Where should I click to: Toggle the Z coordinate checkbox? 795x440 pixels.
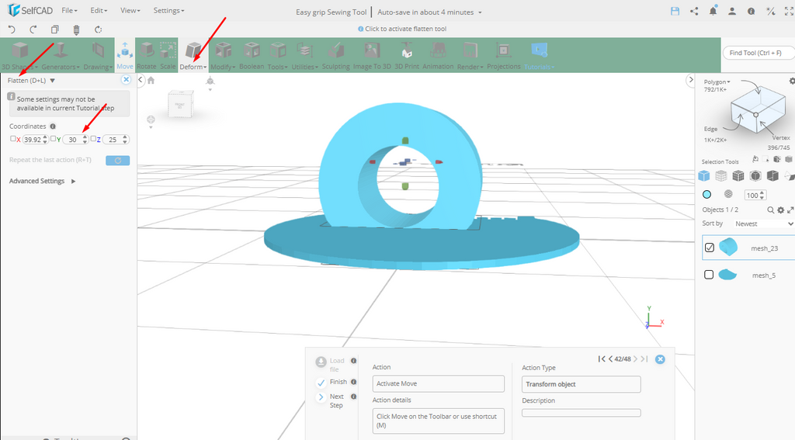click(x=93, y=138)
